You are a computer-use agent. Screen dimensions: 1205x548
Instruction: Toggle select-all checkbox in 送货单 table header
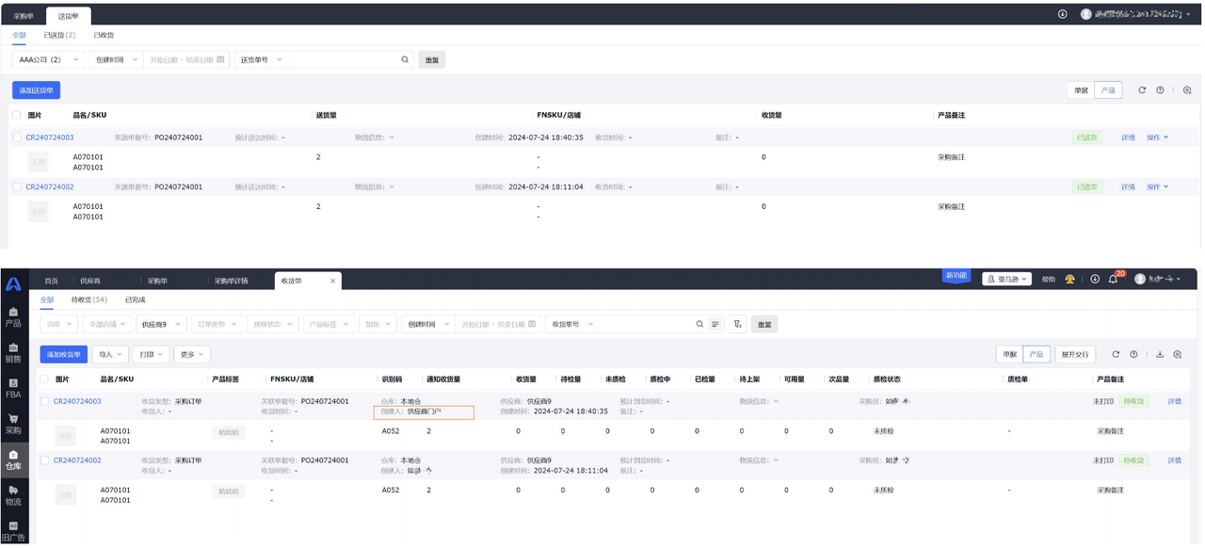pos(17,115)
